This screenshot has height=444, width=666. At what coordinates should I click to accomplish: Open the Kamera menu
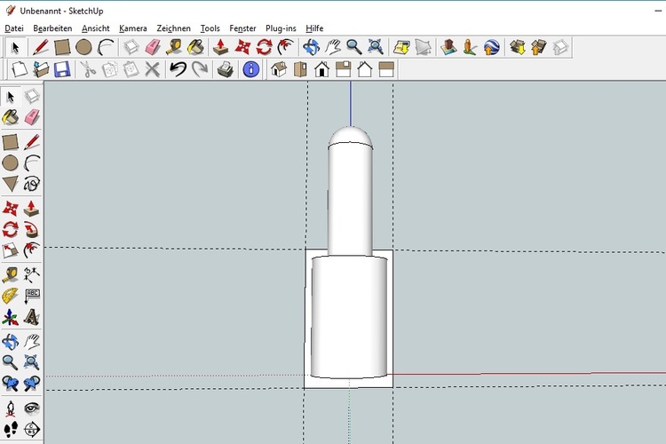[133, 28]
